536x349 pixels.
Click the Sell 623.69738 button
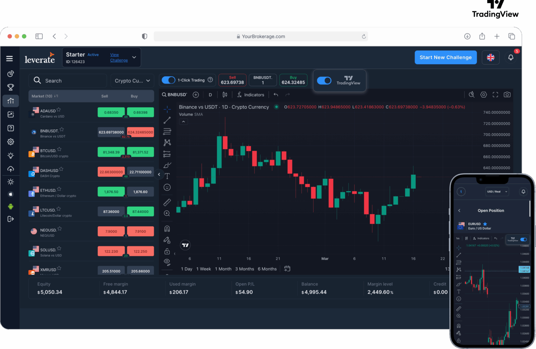point(232,80)
